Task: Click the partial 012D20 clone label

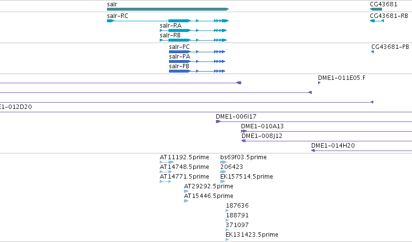Action: (x=16, y=107)
